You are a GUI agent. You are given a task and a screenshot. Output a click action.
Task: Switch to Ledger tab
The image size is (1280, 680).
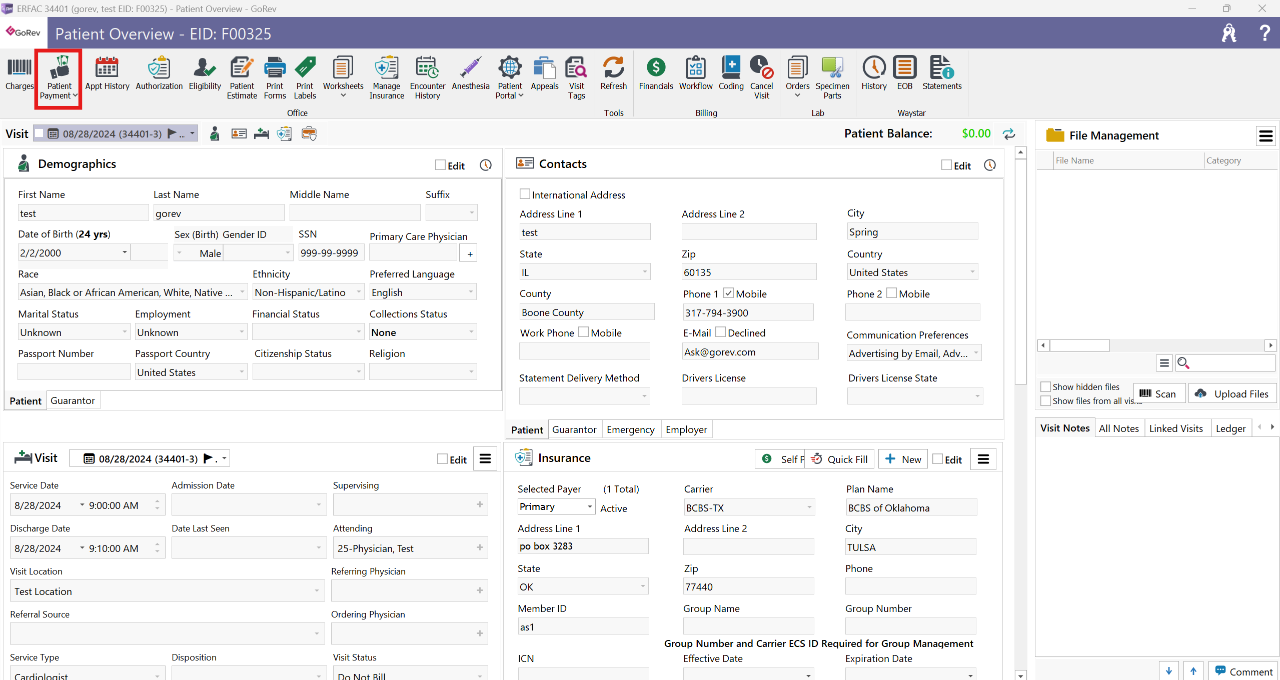pos(1230,428)
